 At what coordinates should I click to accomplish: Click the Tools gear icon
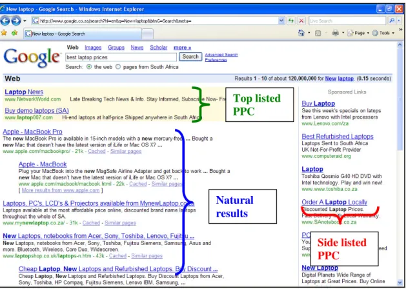click(x=375, y=33)
